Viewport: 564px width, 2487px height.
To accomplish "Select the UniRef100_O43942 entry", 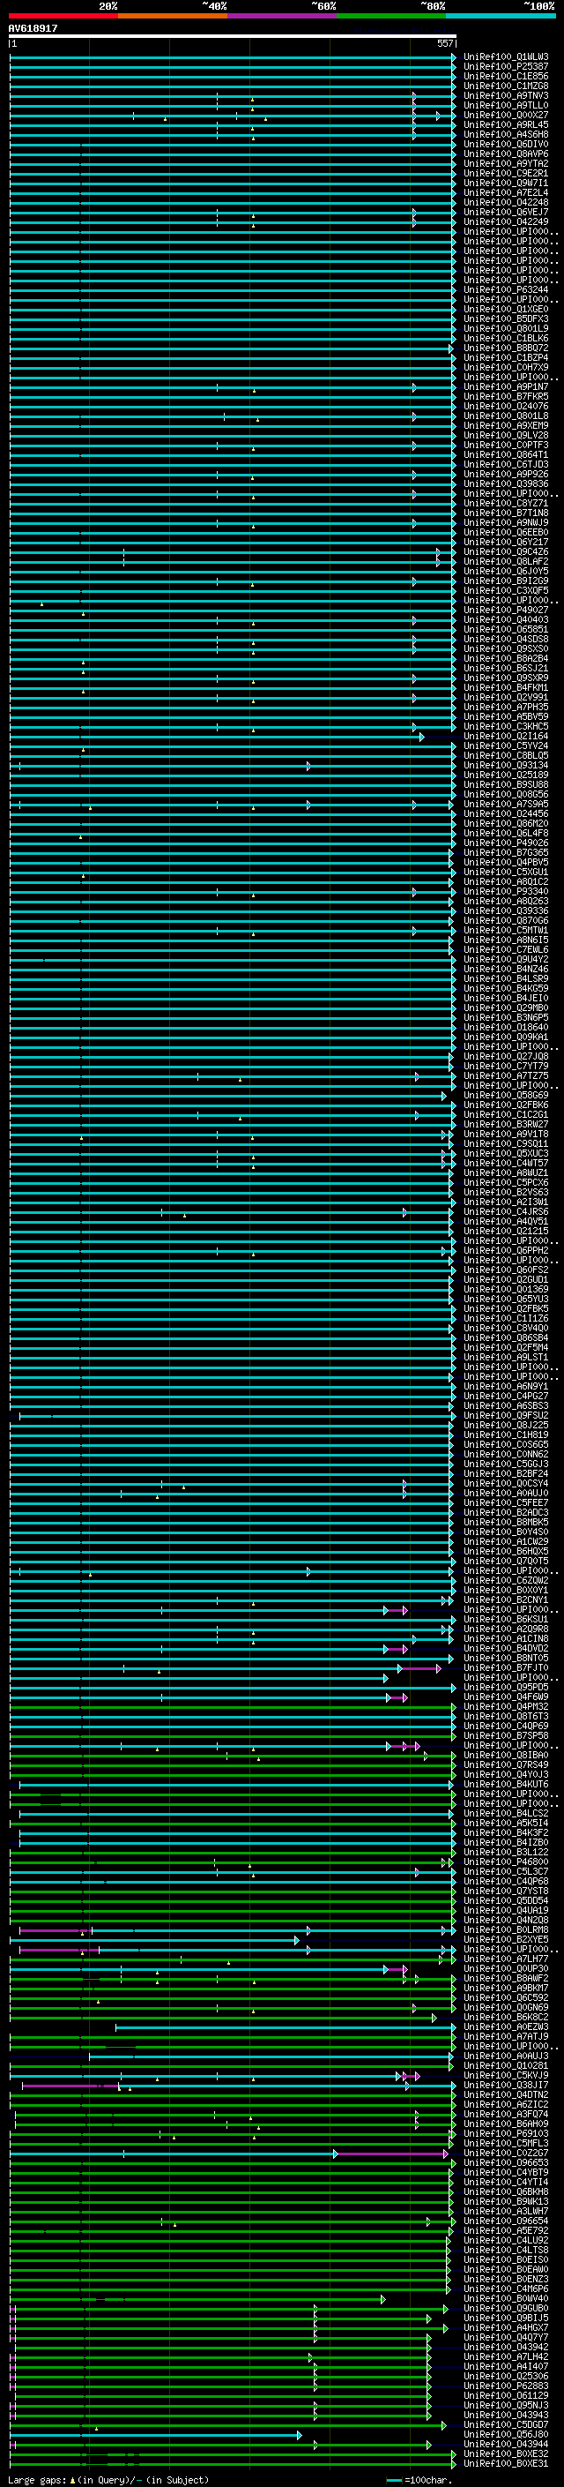I will (x=506, y=2347).
